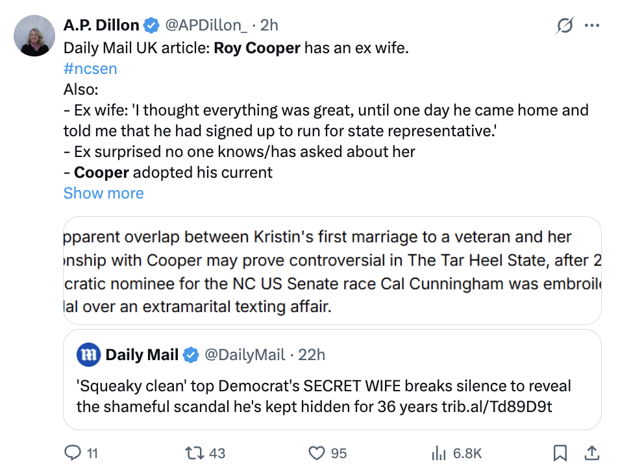Viewport: 618px width, 475px height.
Task: Like the post with heart icon
Action: [316, 453]
